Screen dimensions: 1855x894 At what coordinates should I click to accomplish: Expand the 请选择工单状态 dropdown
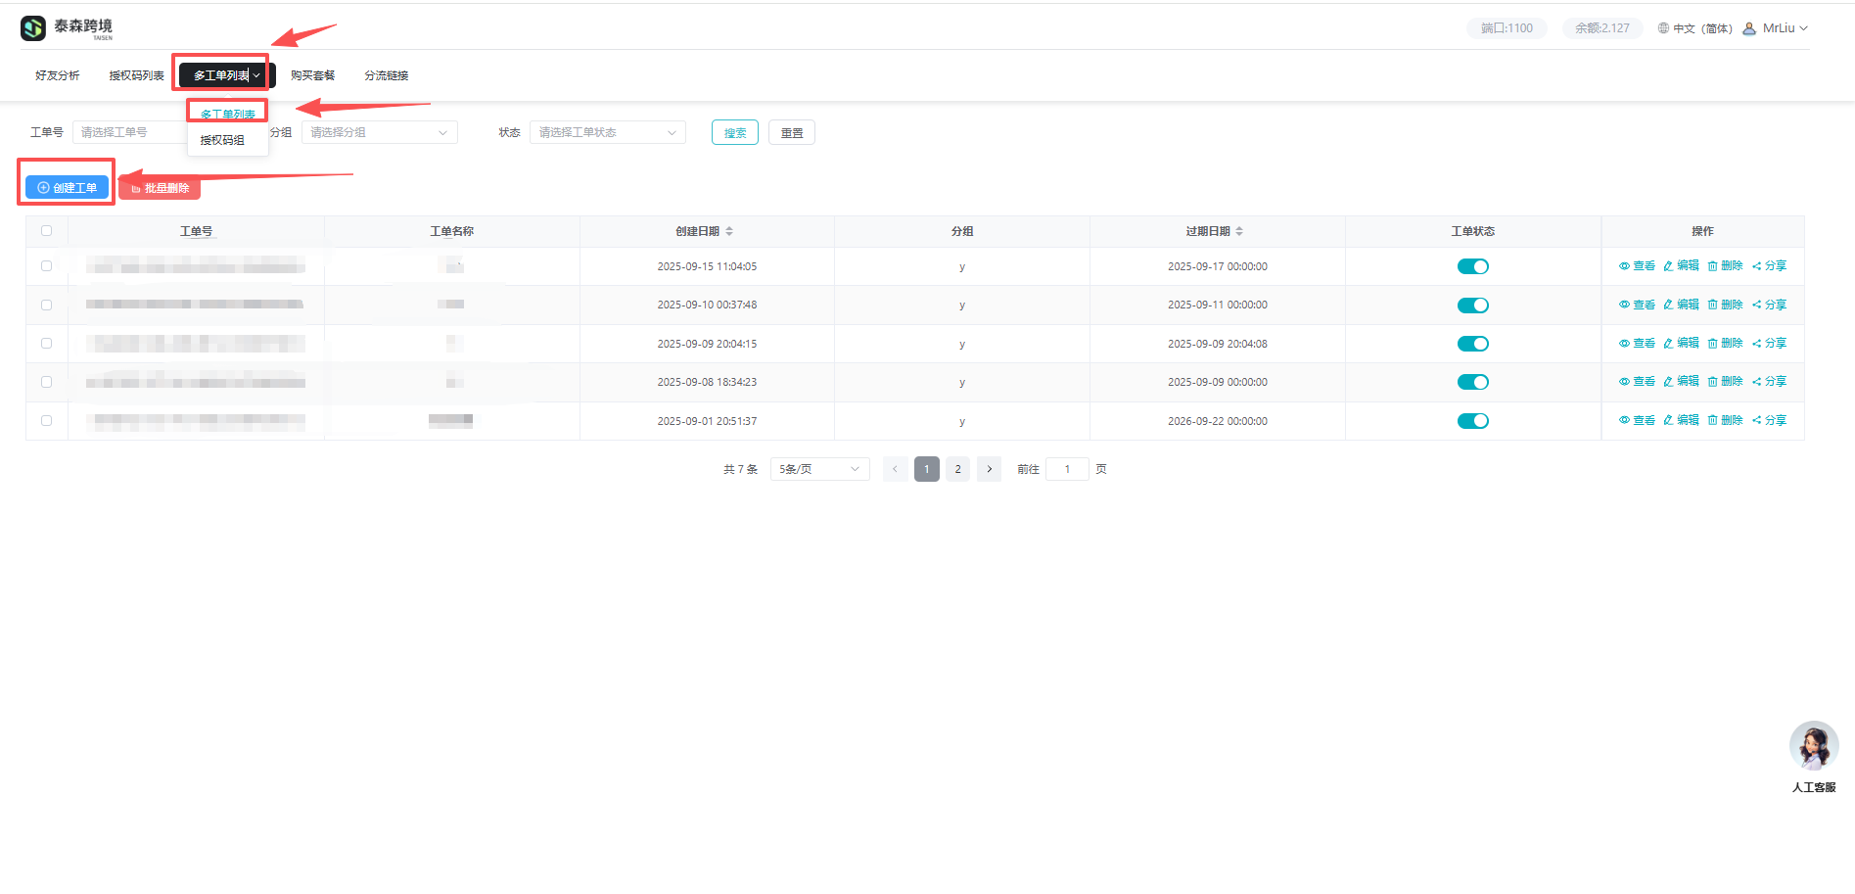607,132
